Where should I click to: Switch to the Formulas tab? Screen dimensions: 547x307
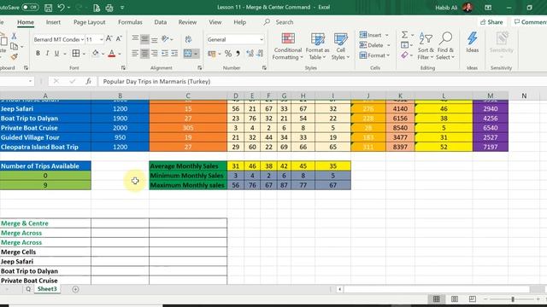130,22
